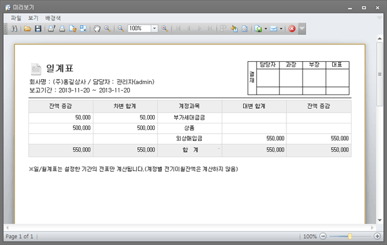387x245 pixels.
Task: Click the minus zoom button in the status bar
Action: (323, 237)
